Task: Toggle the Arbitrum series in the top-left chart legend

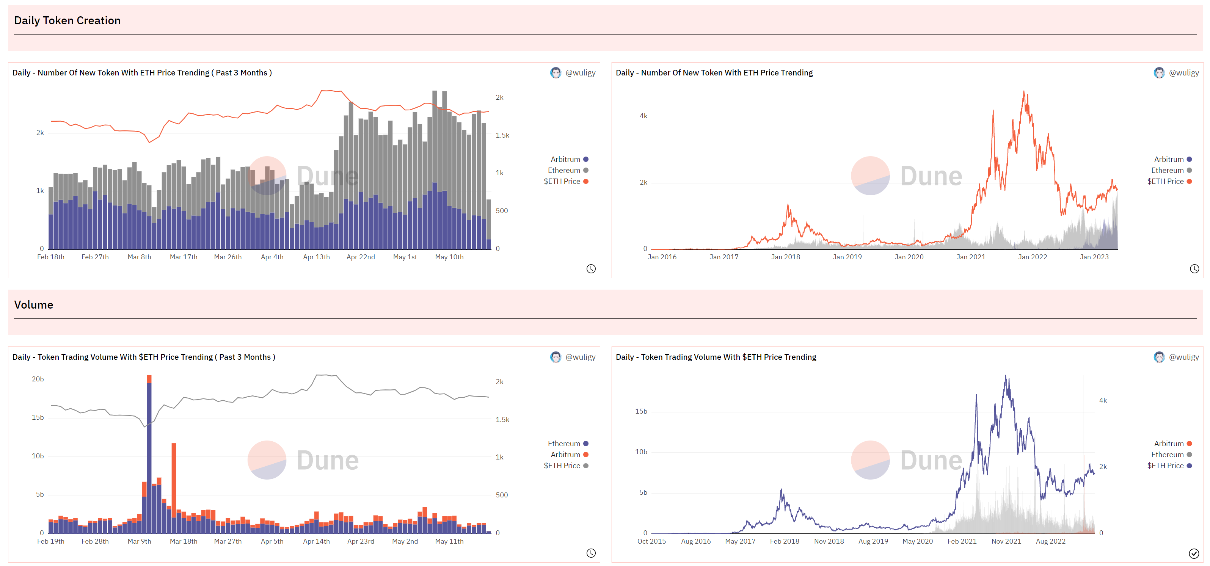Action: pos(569,159)
